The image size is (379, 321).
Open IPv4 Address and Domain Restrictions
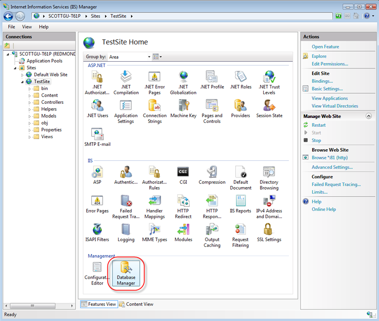point(269,207)
